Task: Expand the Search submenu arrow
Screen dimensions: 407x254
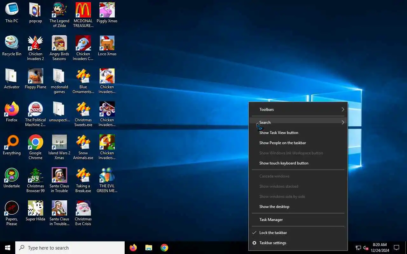Action: pos(343,123)
